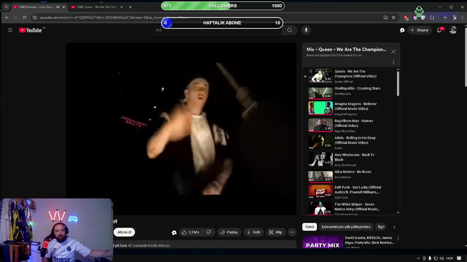Switch to the Eminem - Lose Yourself tab
This screenshot has height=262, width=467.
coord(39,7)
